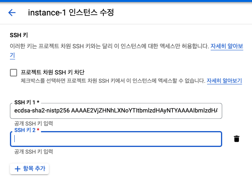Enable the project-wide SSH key block checkbox
The width and height of the screenshot is (252, 181).
(14, 72)
